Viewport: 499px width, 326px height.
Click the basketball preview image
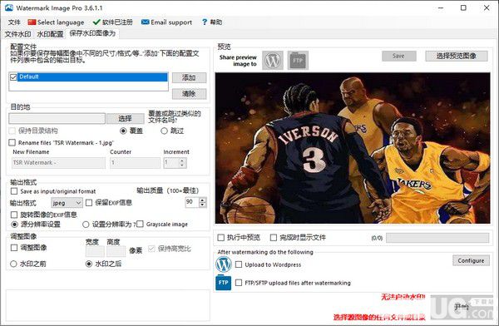coord(353,148)
